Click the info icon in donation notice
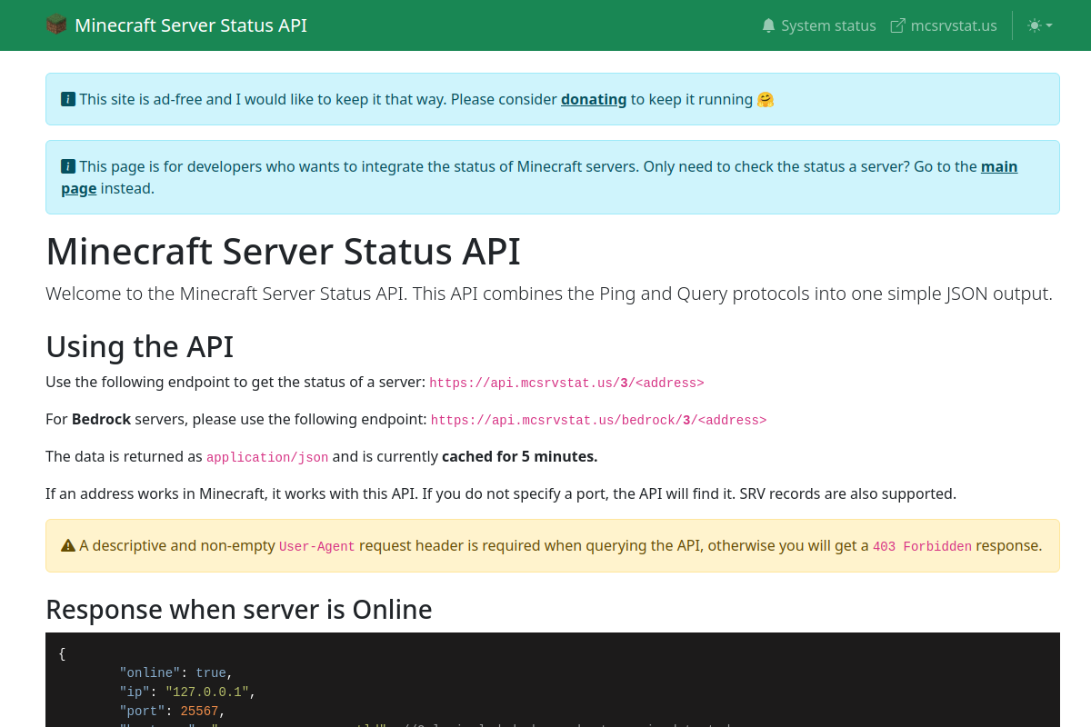The image size is (1091, 727). 68,99
